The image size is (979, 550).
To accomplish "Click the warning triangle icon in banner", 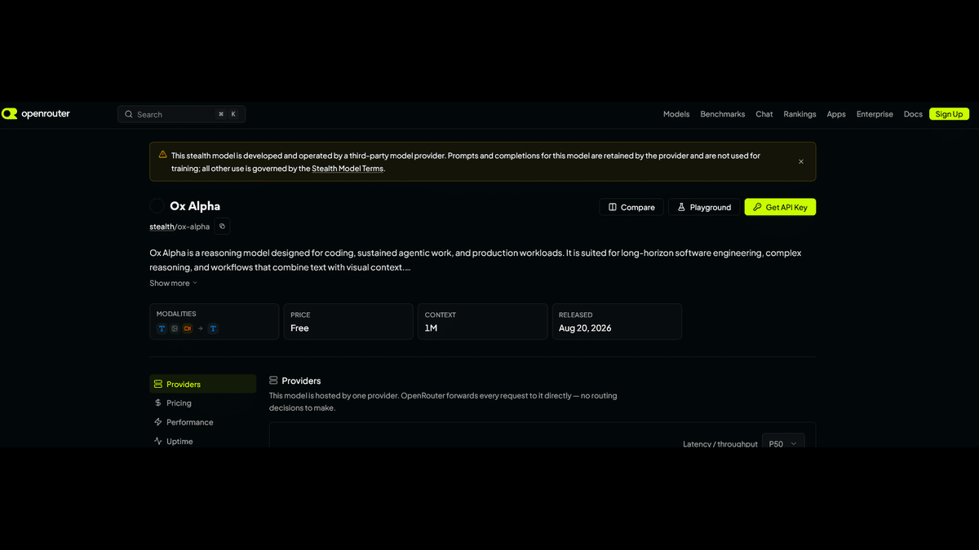I will pos(162,155).
